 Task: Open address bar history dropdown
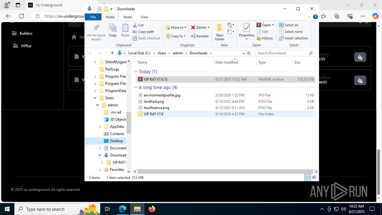(244, 53)
